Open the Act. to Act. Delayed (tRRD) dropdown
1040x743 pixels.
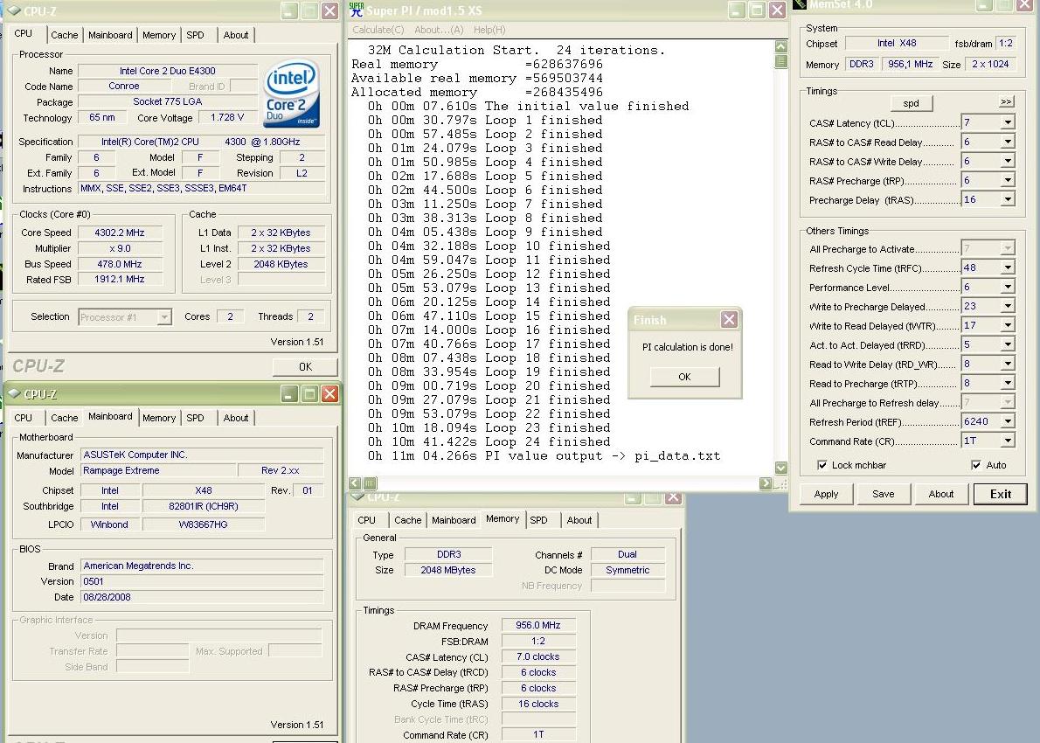[x=1008, y=345]
